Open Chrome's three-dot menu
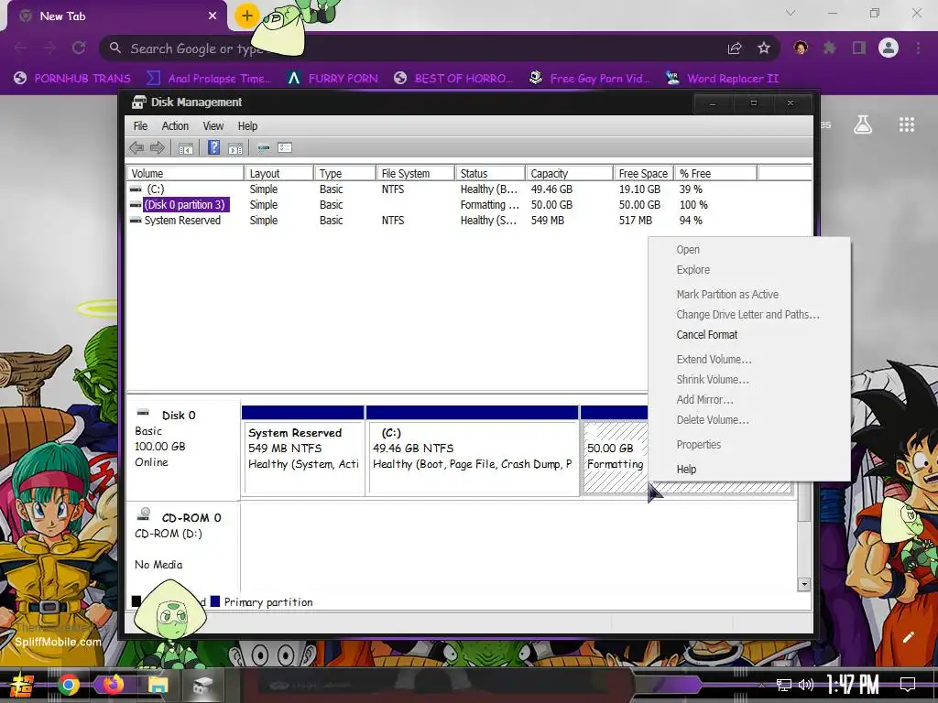This screenshot has width=938, height=703. click(918, 48)
